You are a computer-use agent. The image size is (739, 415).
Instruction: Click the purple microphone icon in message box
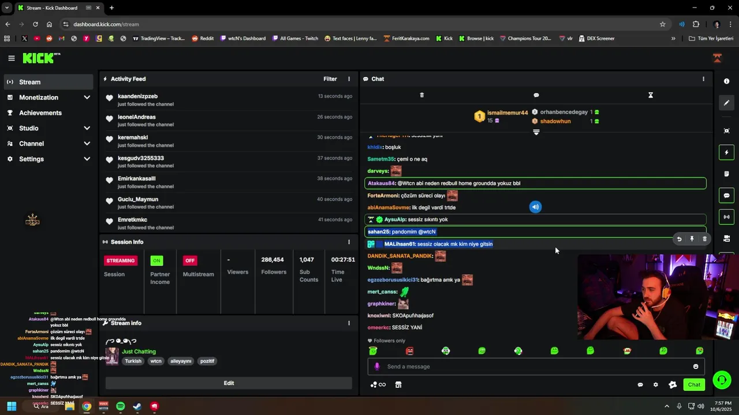pyautogui.click(x=377, y=367)
